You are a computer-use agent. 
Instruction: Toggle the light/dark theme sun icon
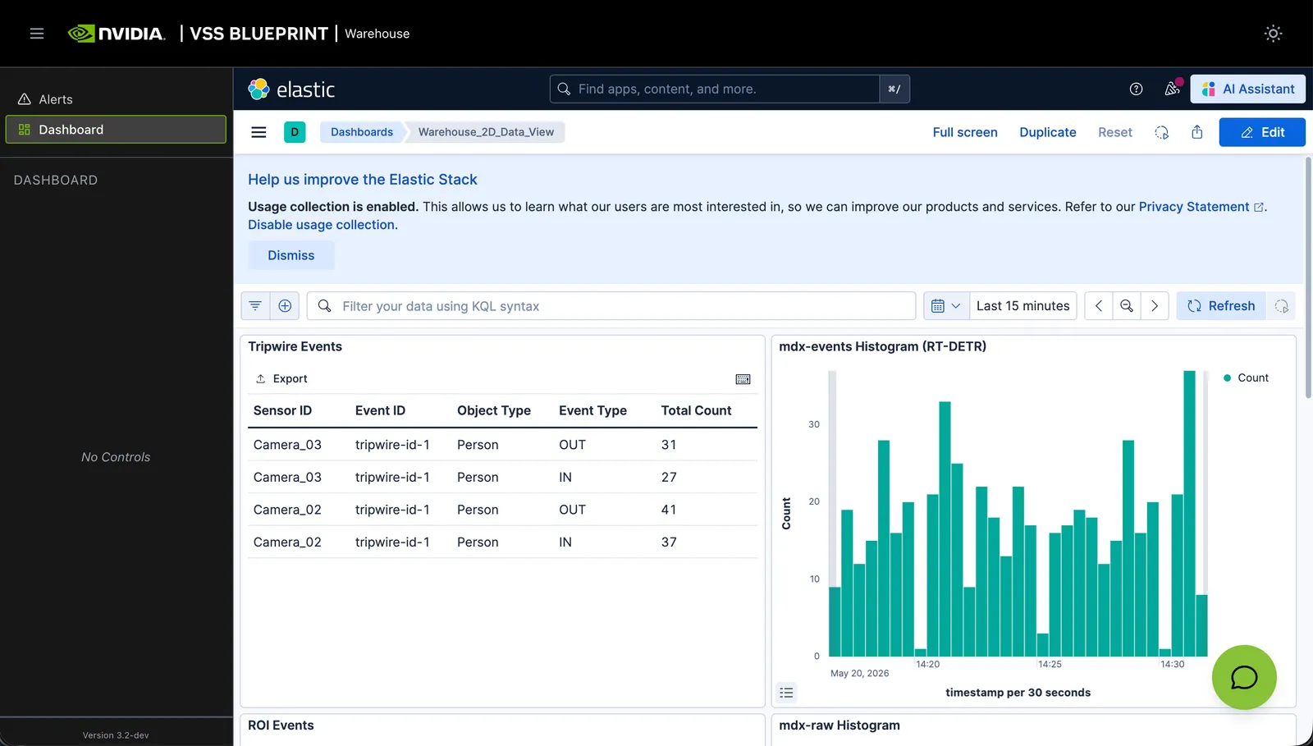1273,34
